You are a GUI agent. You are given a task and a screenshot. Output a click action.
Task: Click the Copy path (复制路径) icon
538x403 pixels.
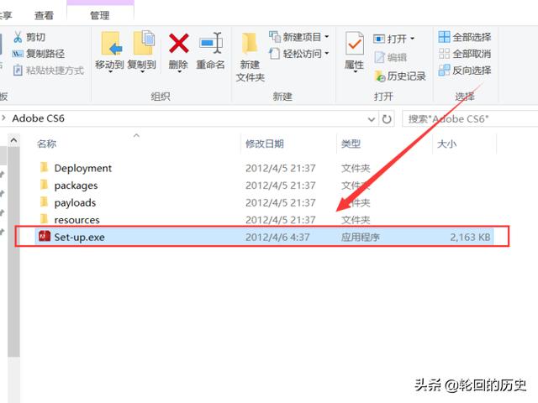pos(18,54)
